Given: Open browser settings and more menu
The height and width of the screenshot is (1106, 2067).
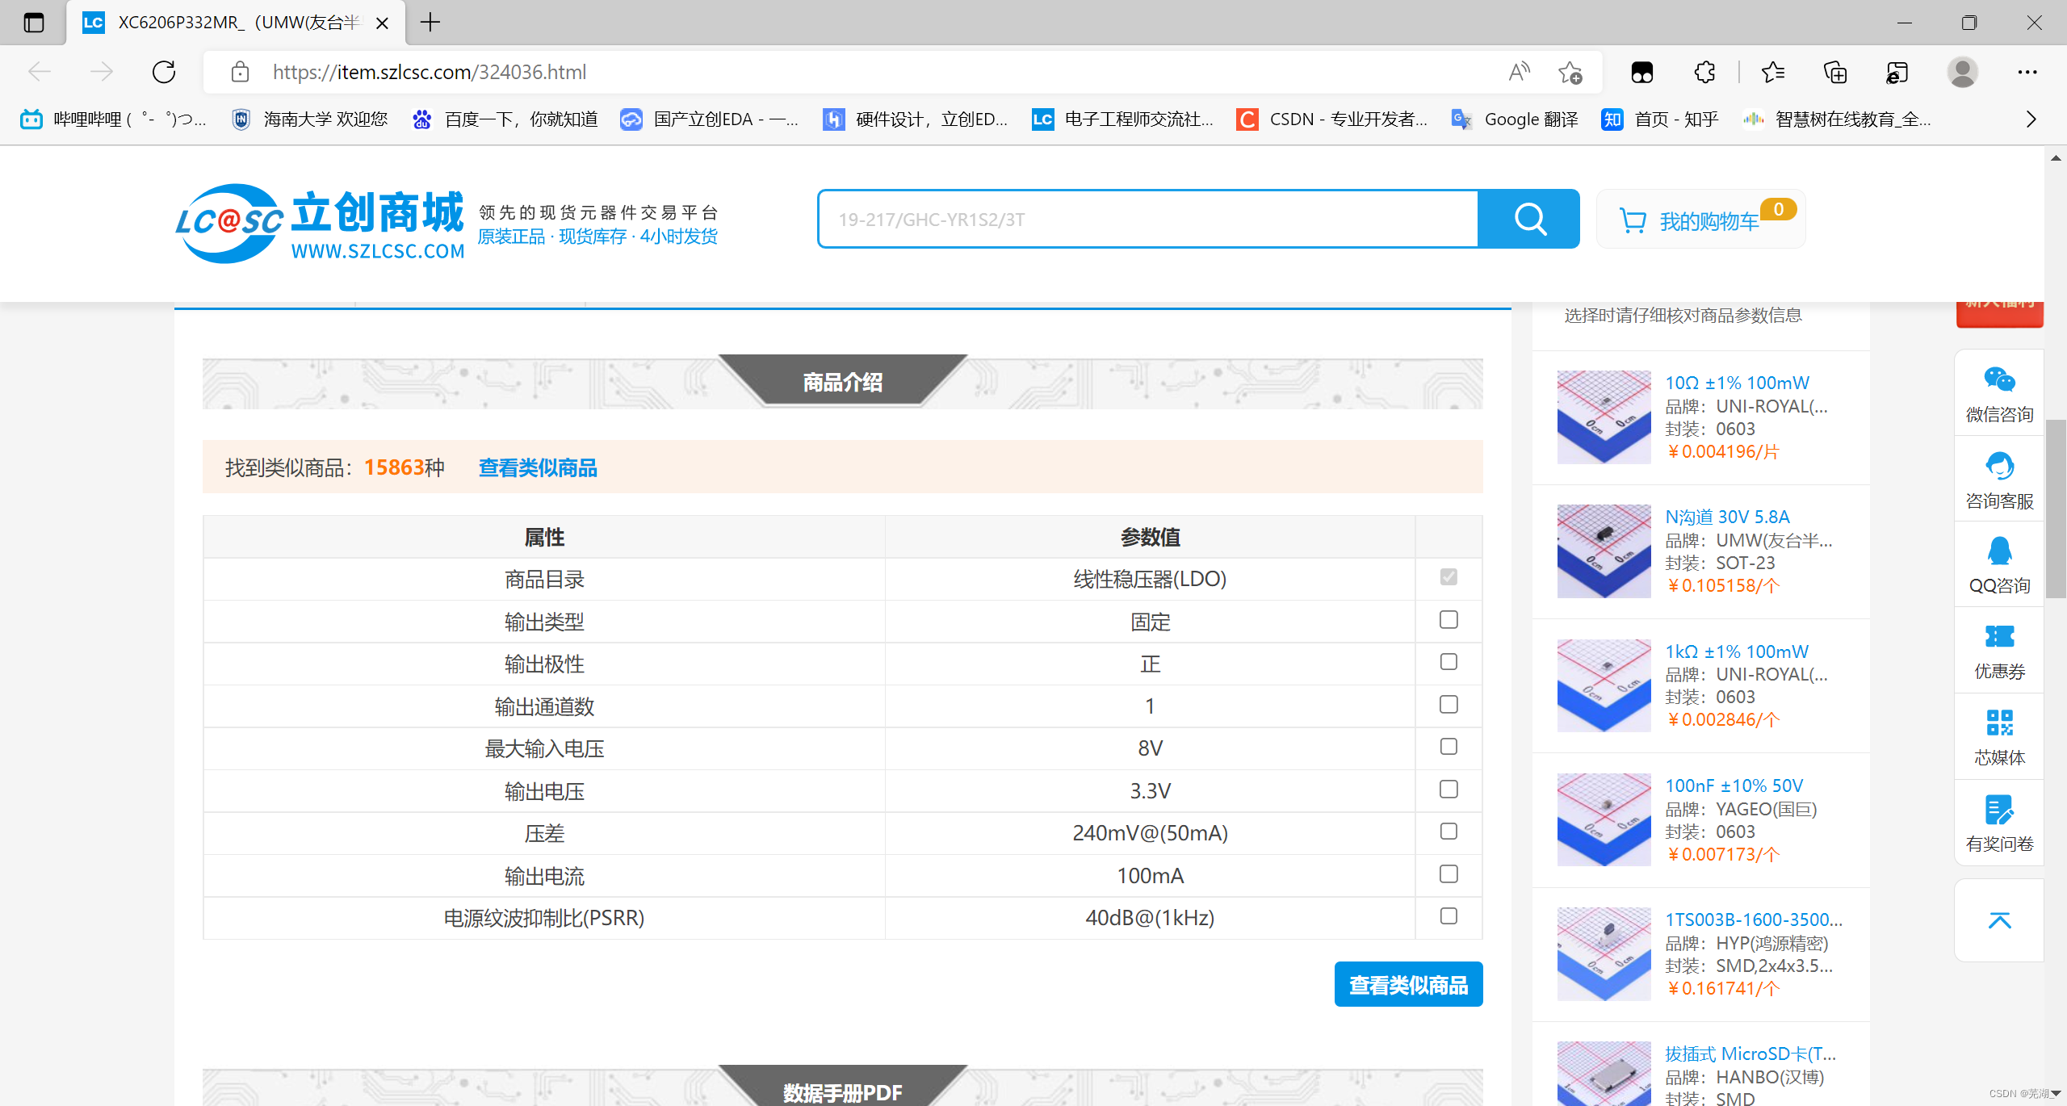Looking at the screenshot, I should pos(2027,72).
